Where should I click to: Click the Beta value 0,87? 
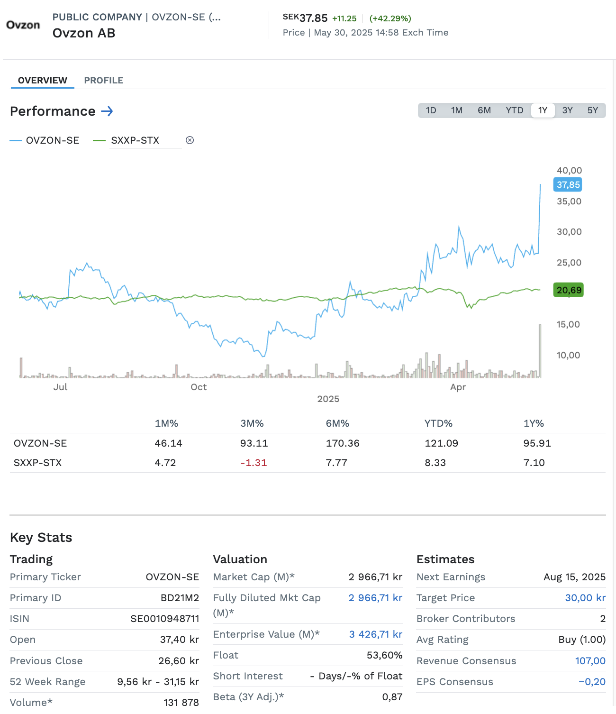pyautogui.click(x=392, y=697)
